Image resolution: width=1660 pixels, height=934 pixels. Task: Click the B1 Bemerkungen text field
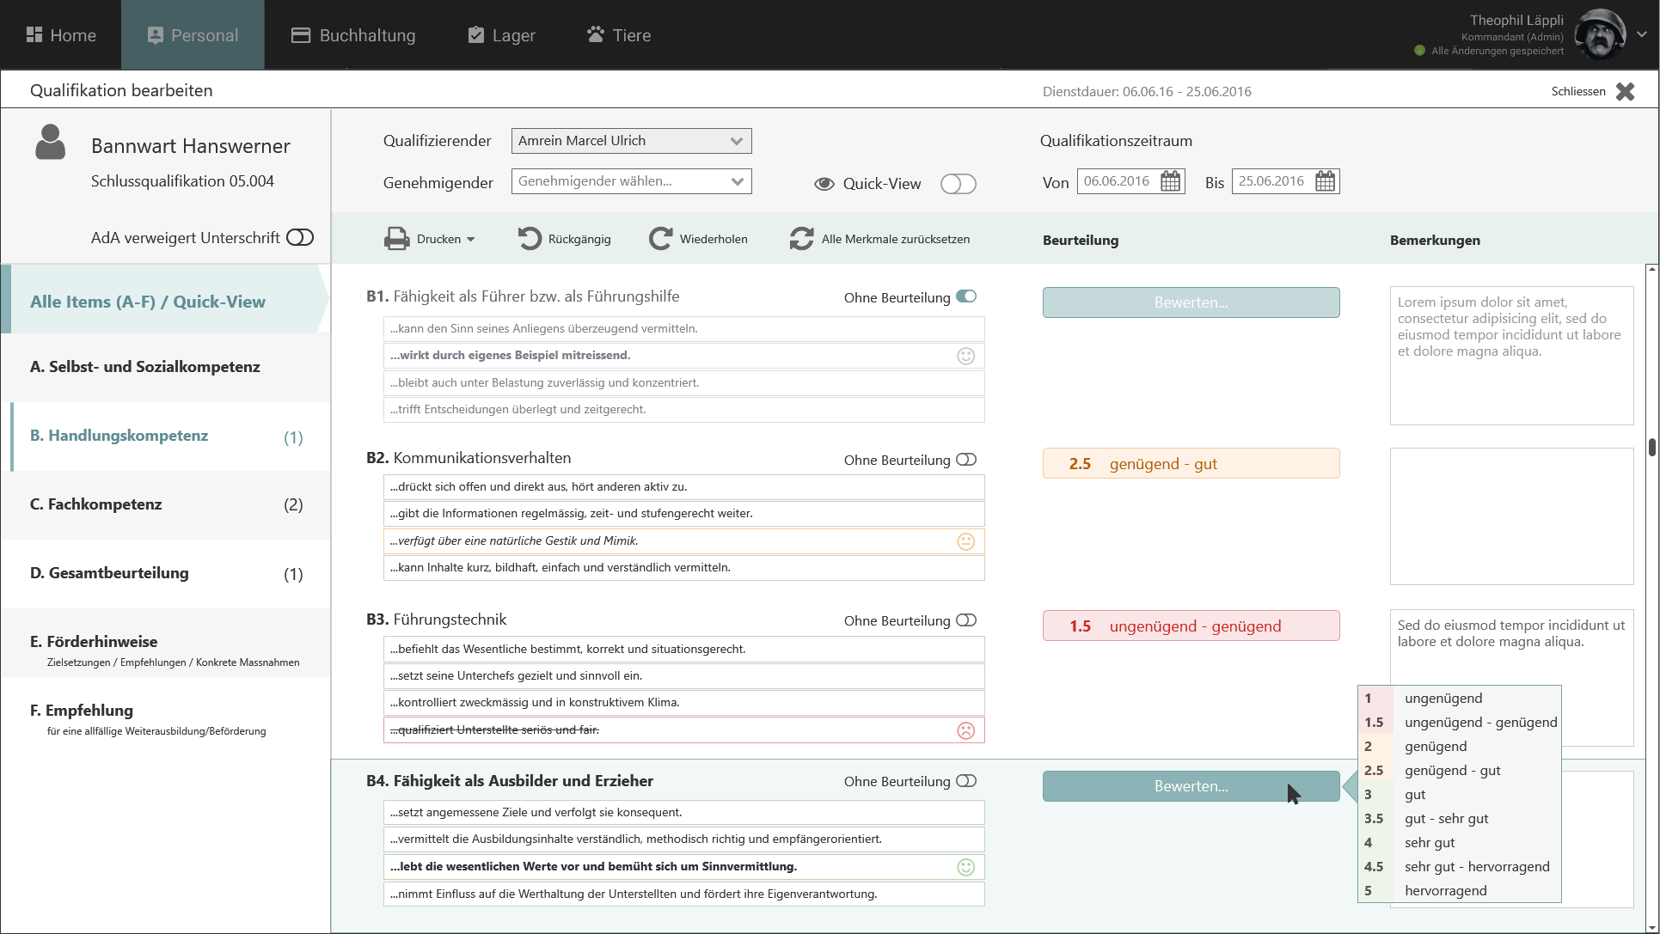[1510, 356]
